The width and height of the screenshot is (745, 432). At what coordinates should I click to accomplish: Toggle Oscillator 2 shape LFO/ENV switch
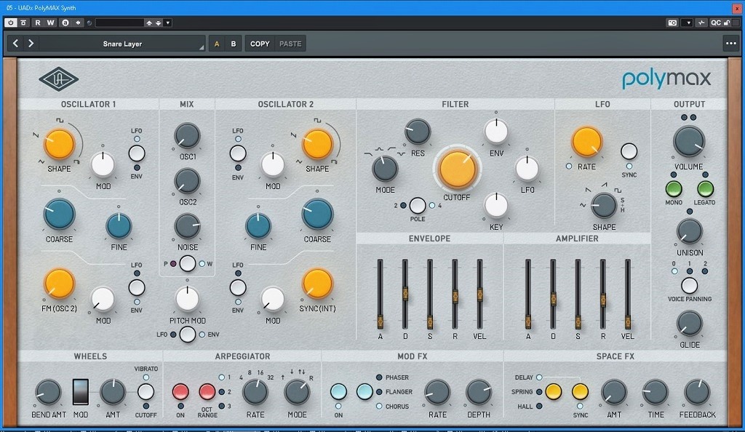(238, 153)
